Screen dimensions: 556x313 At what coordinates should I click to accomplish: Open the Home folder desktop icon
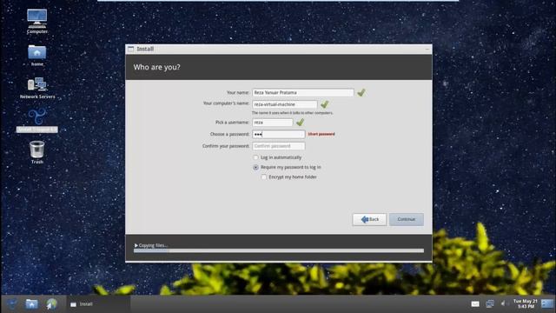tap(36, 56)
